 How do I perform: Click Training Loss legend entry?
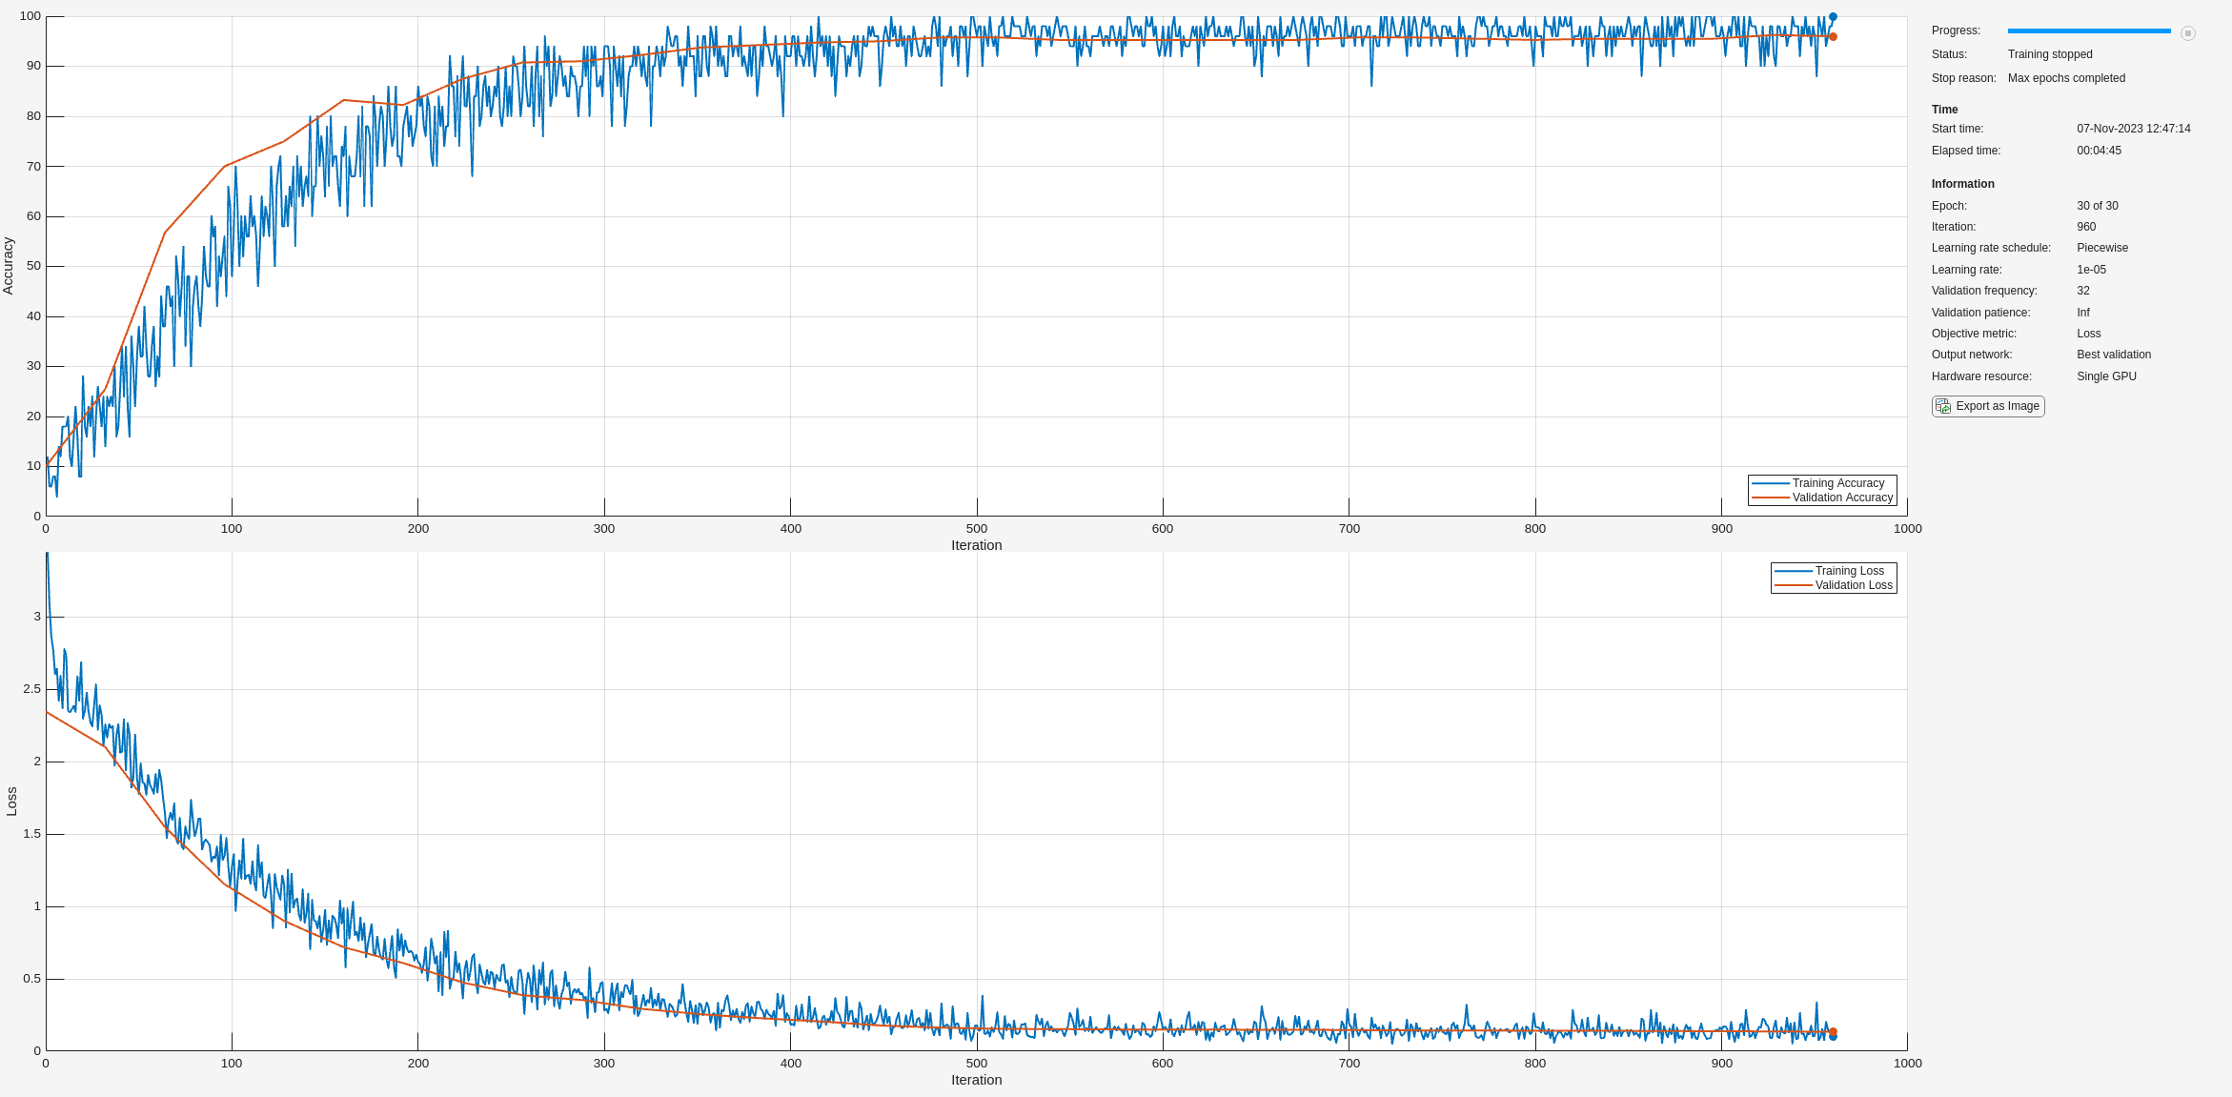pos(1834,571)
